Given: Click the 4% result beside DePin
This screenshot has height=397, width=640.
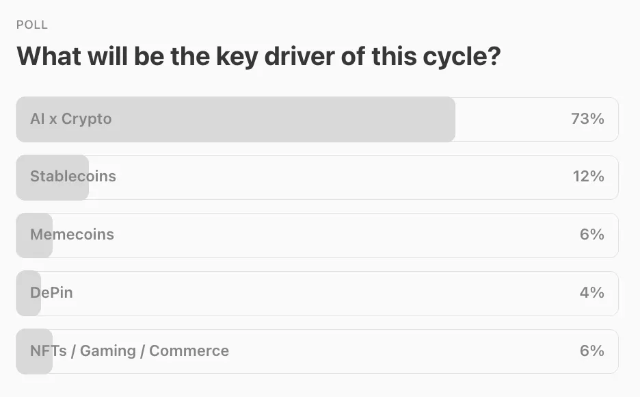Looking at the screenshot, I should [x=592, y=292].
